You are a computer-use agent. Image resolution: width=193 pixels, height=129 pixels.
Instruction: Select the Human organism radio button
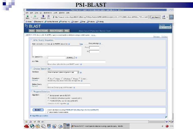(x=54, y=78)
